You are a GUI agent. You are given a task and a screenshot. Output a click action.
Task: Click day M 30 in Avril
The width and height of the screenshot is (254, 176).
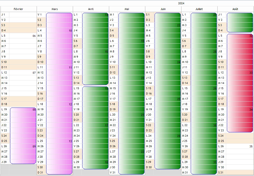pos(77,167)
